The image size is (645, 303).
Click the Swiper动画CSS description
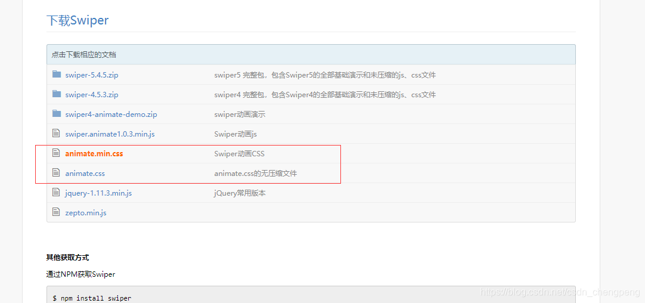pos(240,153)
